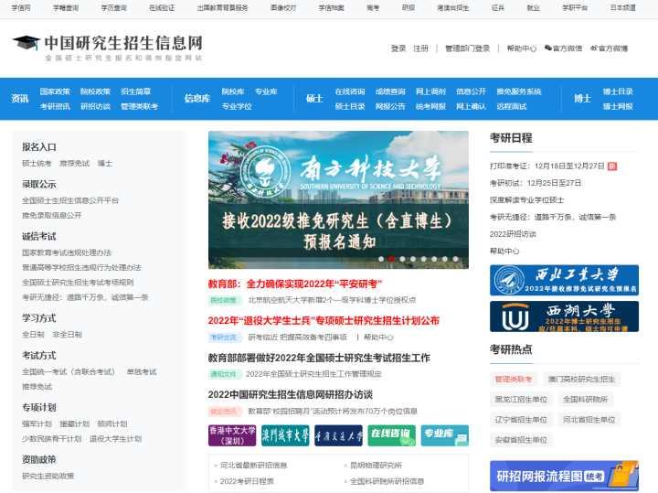Open the teal 专业库 tile
Image resolution: width=658 pixels, height=493 pixels.
coord(445,435)
